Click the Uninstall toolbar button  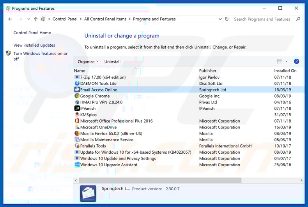click(x=112, y=62)
